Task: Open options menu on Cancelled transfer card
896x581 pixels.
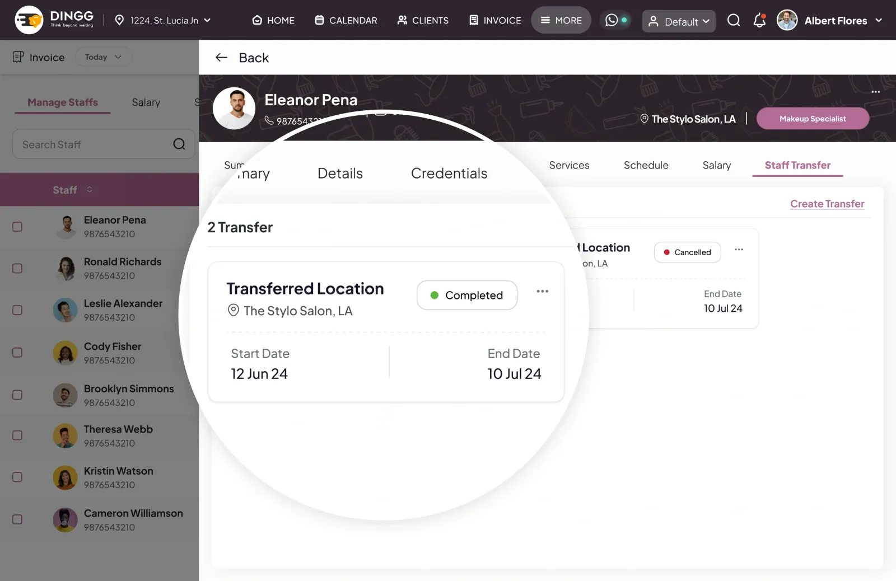Action: click(x=739, y=250)
